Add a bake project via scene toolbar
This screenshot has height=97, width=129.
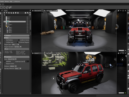pos(18,13)
